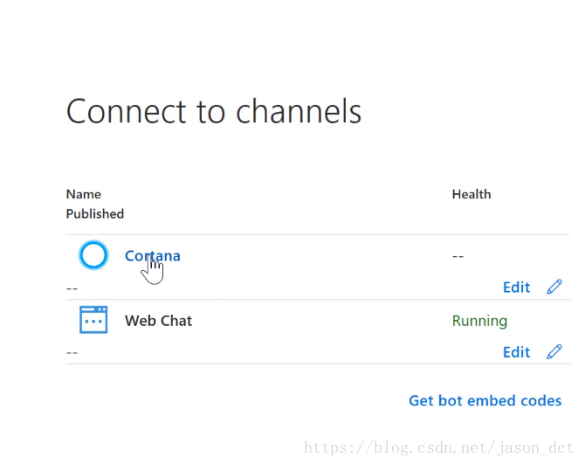
Task: Click the pencil icon in the Cortana row
Action: [554, 287]
